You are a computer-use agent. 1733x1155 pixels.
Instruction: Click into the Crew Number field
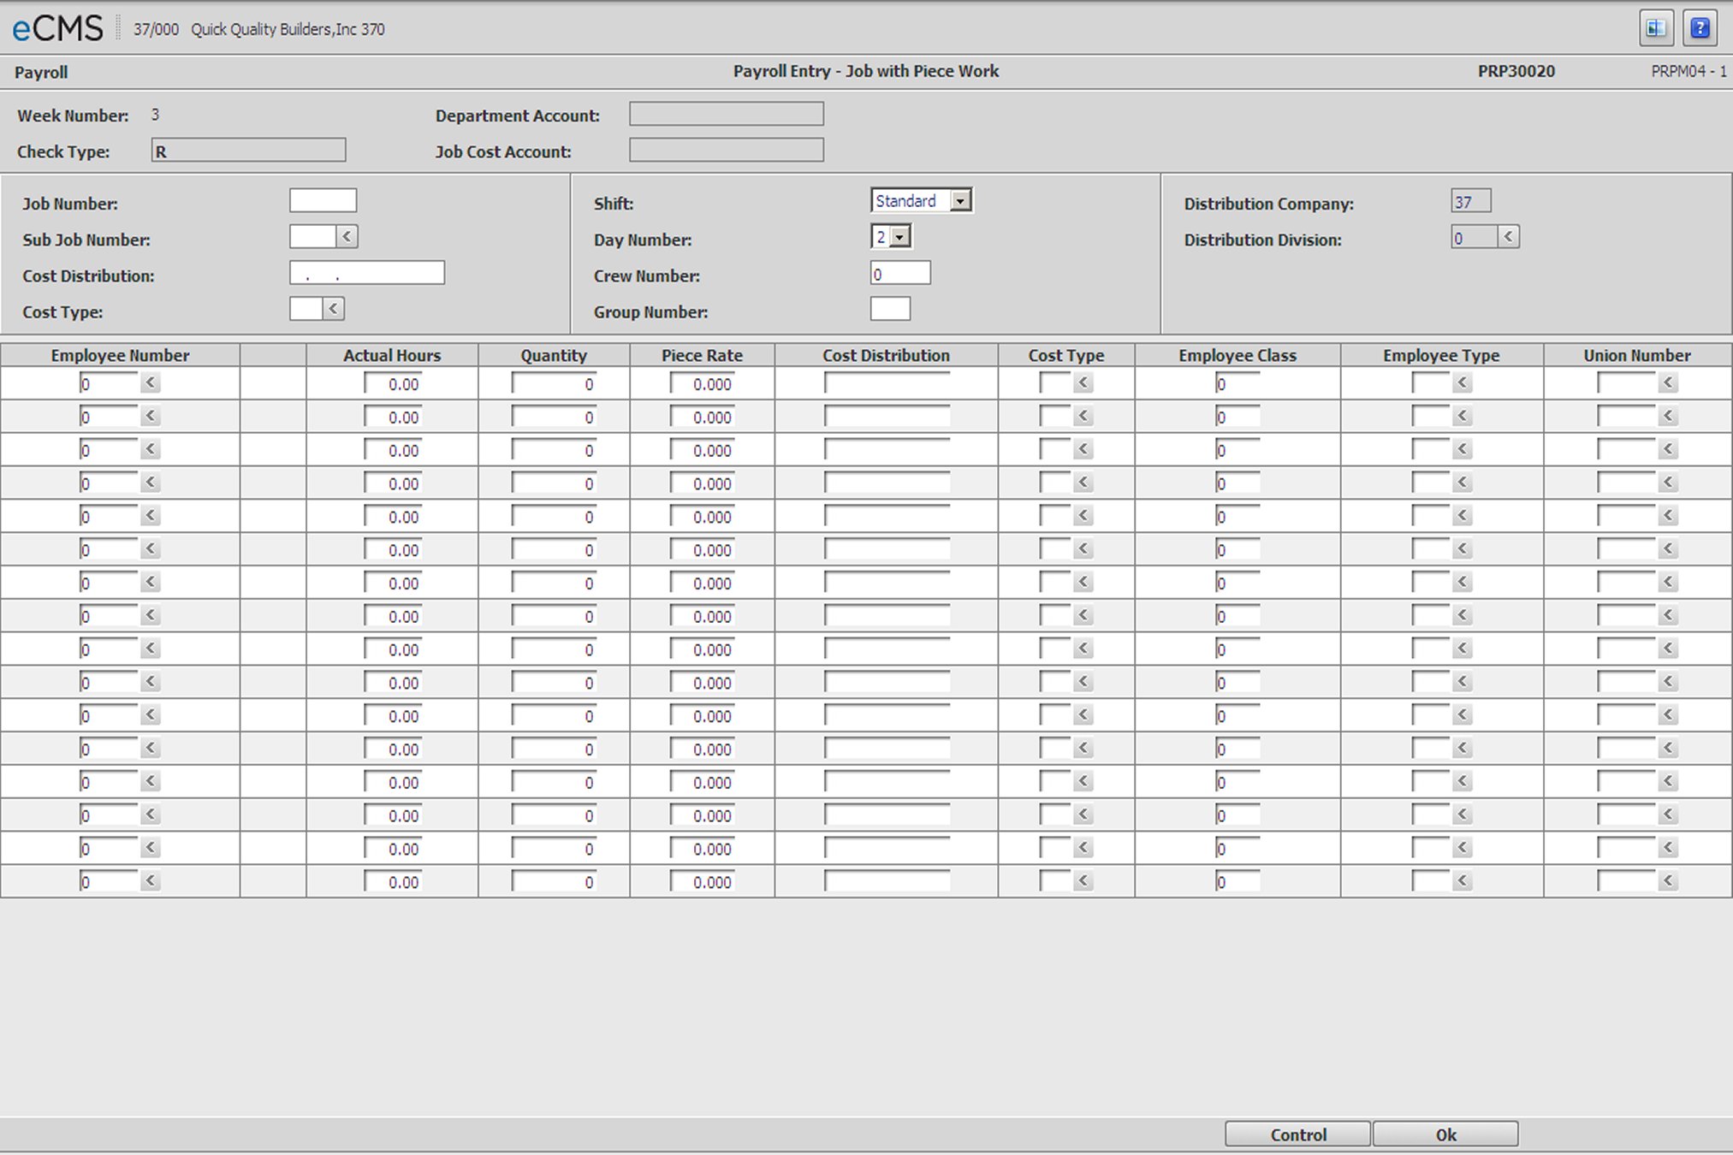[x=900, y=273]
